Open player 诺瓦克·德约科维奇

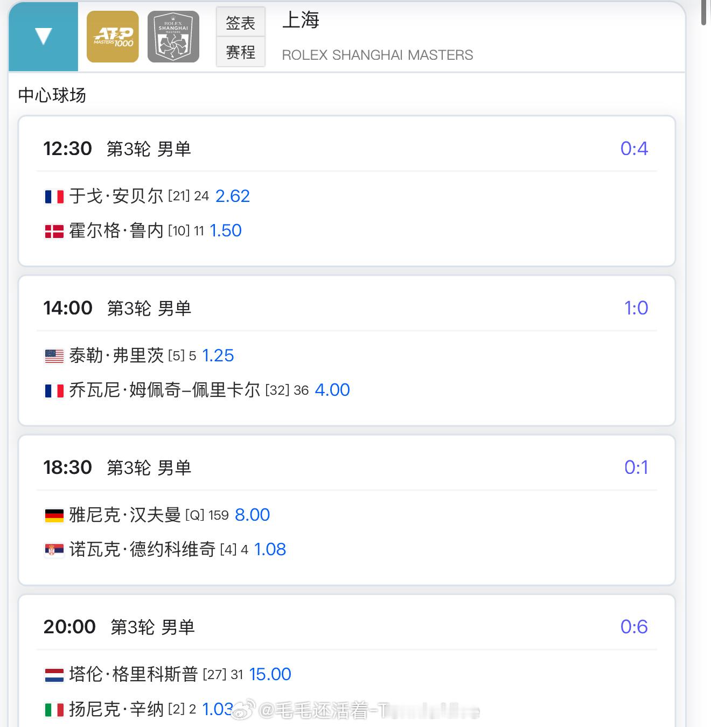(142, 549)
